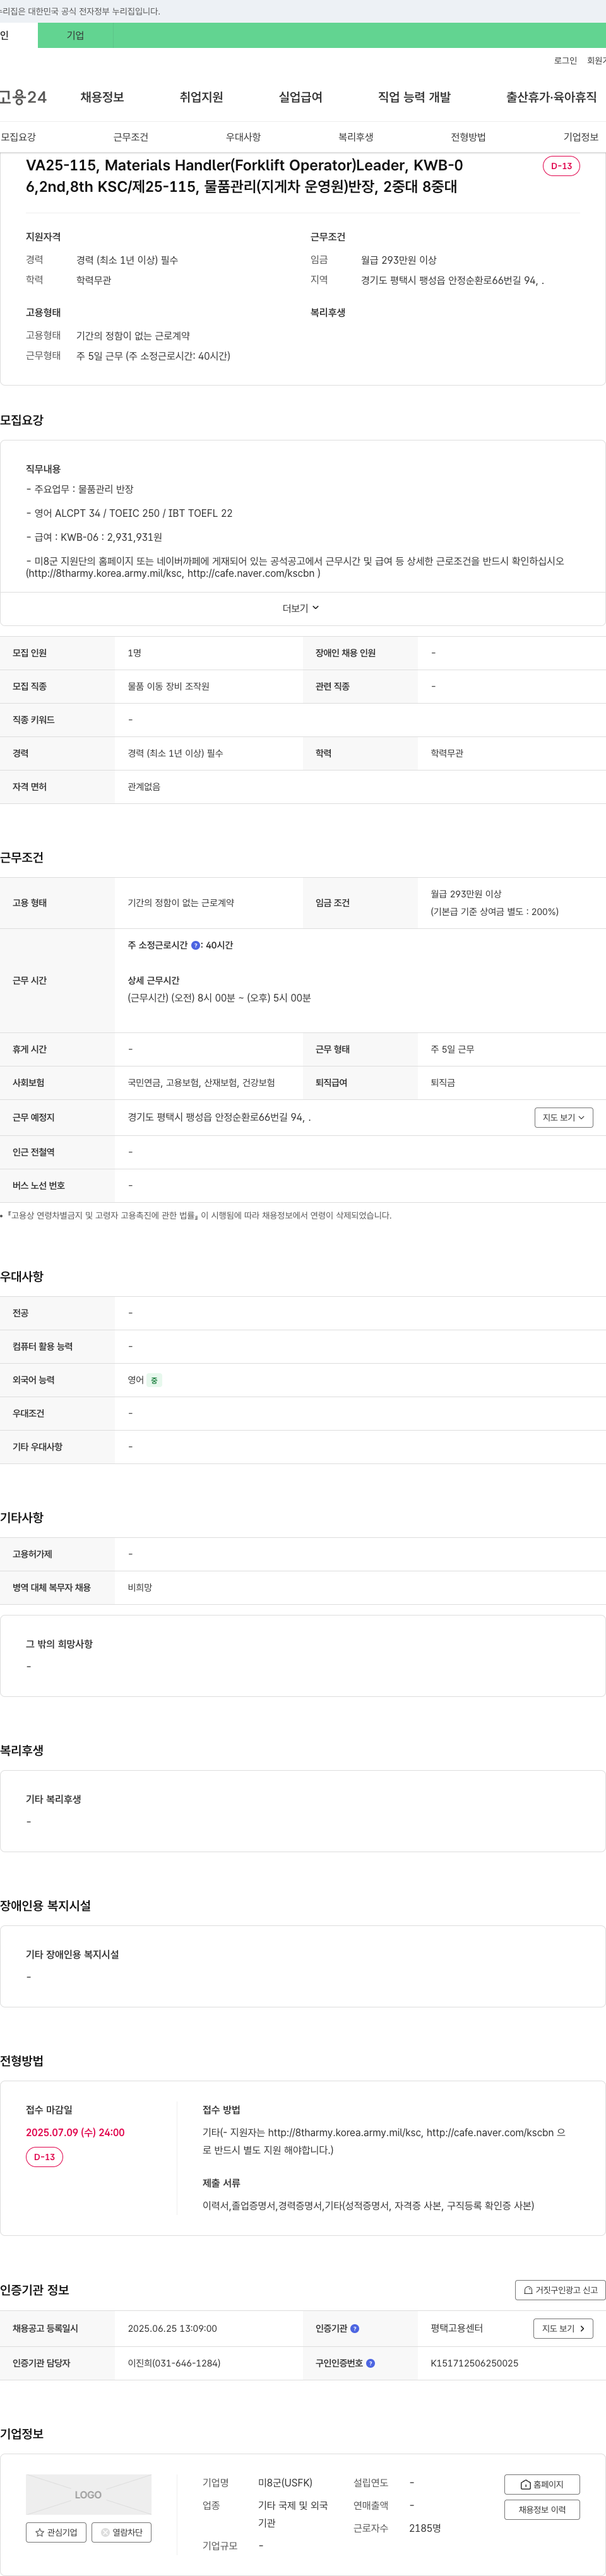The image size is (606, 2576).
Task: Select 물품 이동 장비 조작원 job category
Action: point(168,686)
